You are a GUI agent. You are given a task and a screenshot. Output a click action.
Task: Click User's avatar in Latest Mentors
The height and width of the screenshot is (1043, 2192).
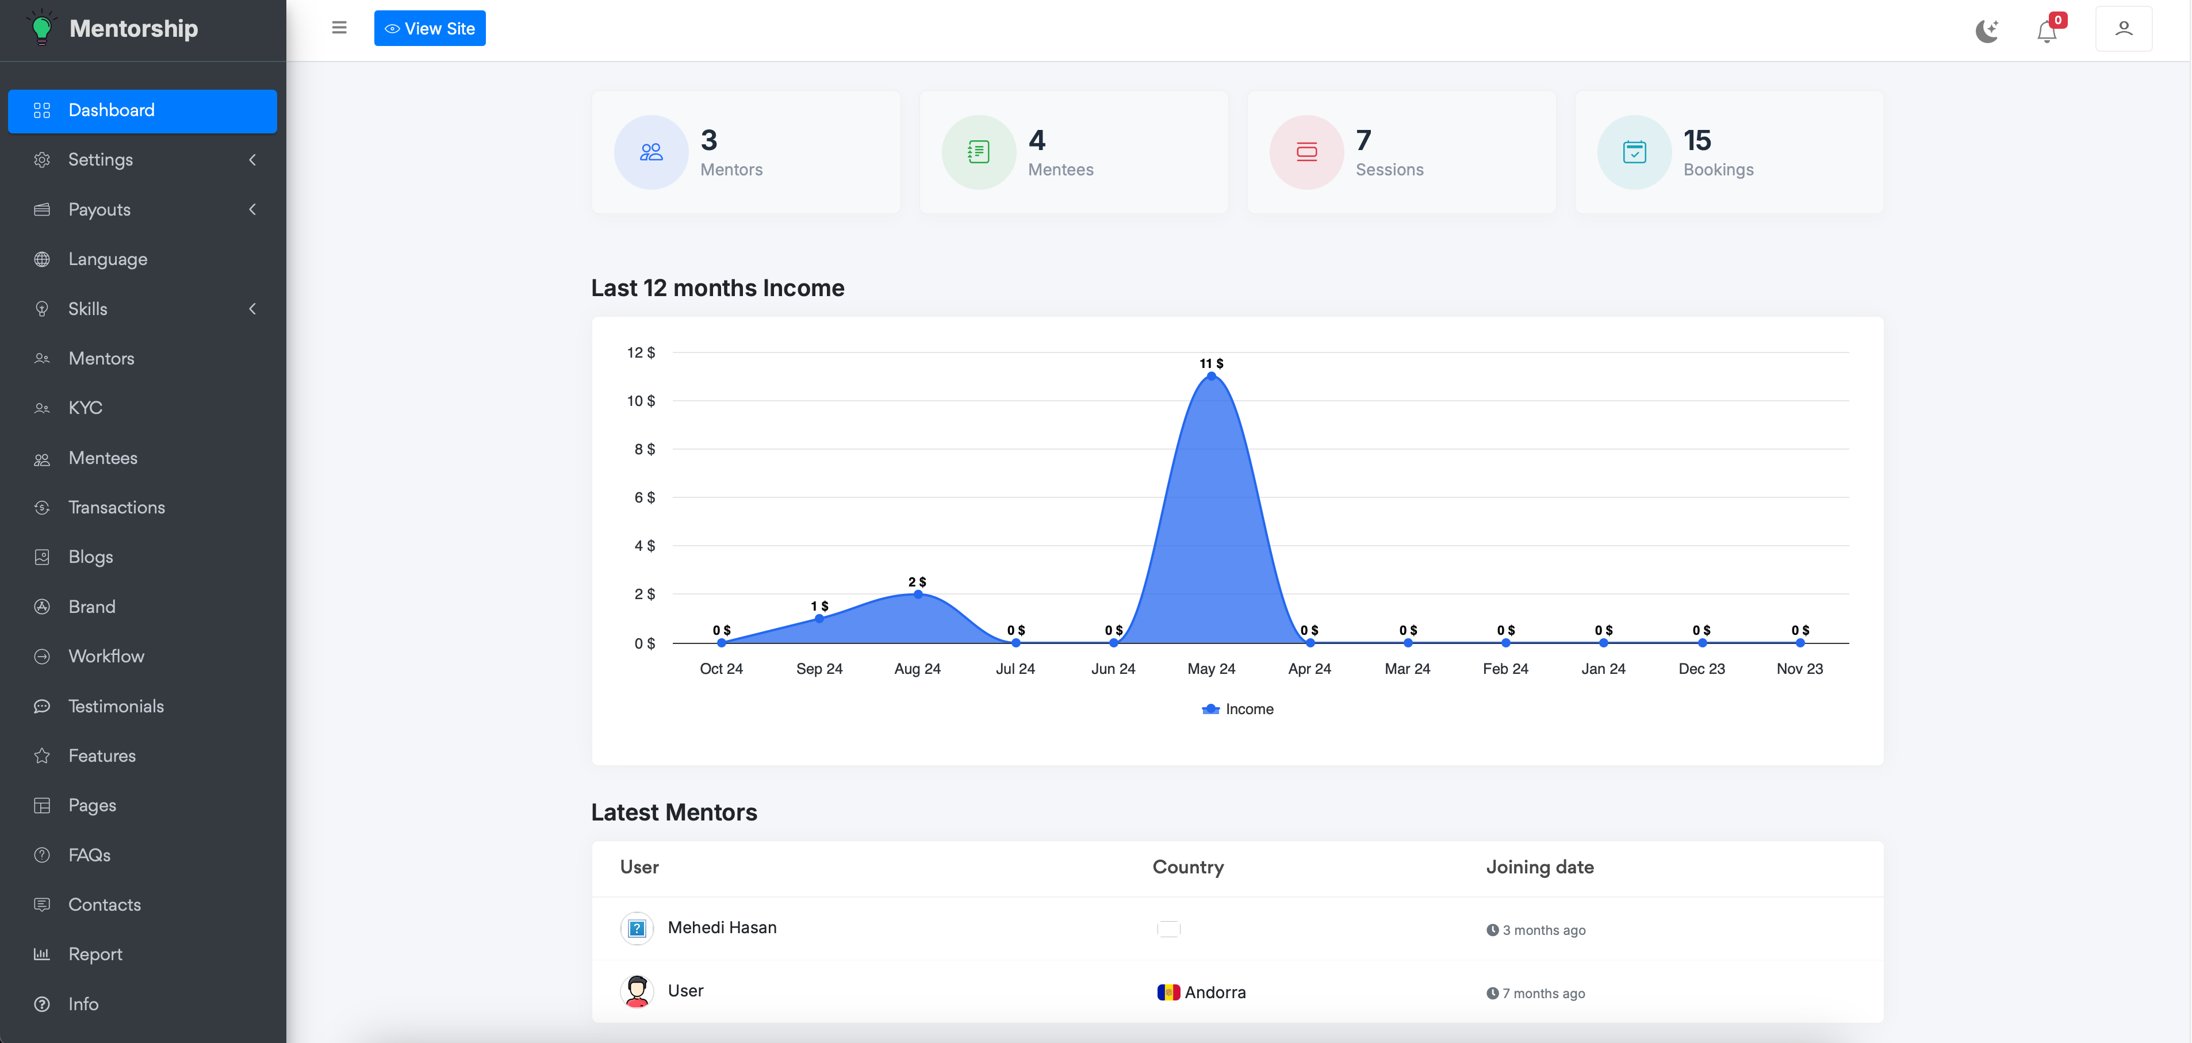point(637,991)
